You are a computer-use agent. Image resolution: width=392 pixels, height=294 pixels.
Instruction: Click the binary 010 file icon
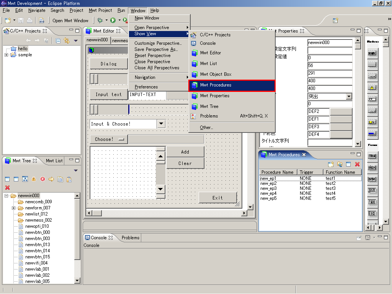41,21
